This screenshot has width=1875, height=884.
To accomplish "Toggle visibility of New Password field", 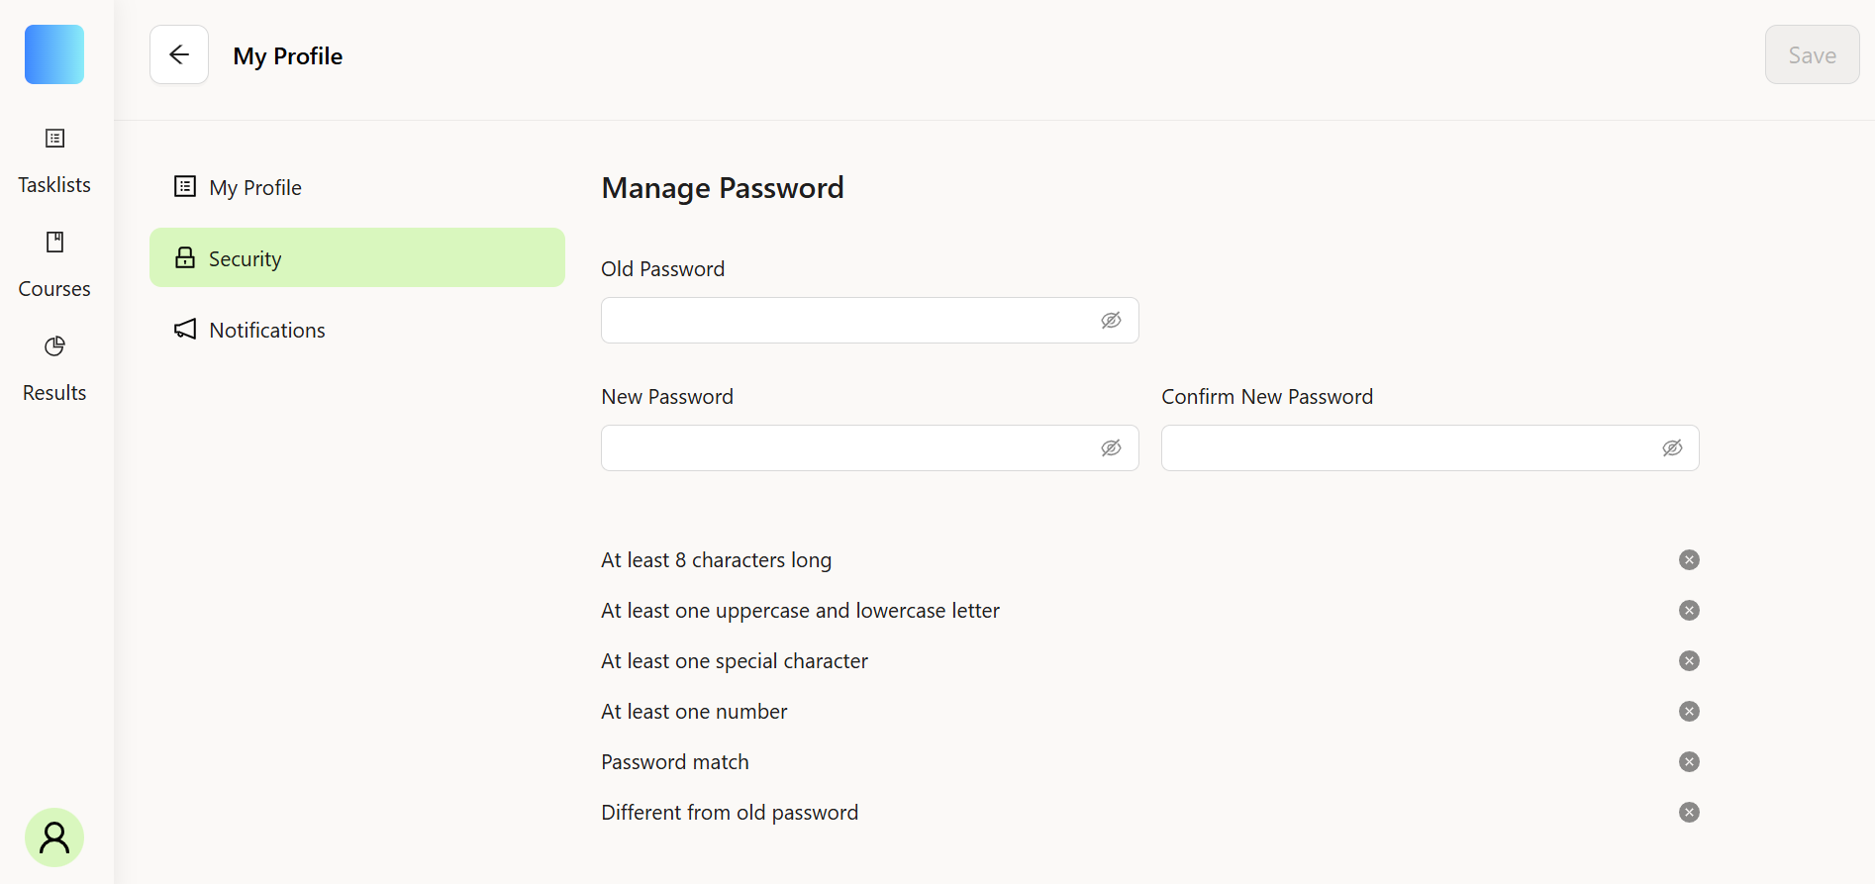I will pyautogui.click(x=1111, y=448).
